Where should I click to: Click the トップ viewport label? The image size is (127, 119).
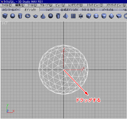(5, 23)
